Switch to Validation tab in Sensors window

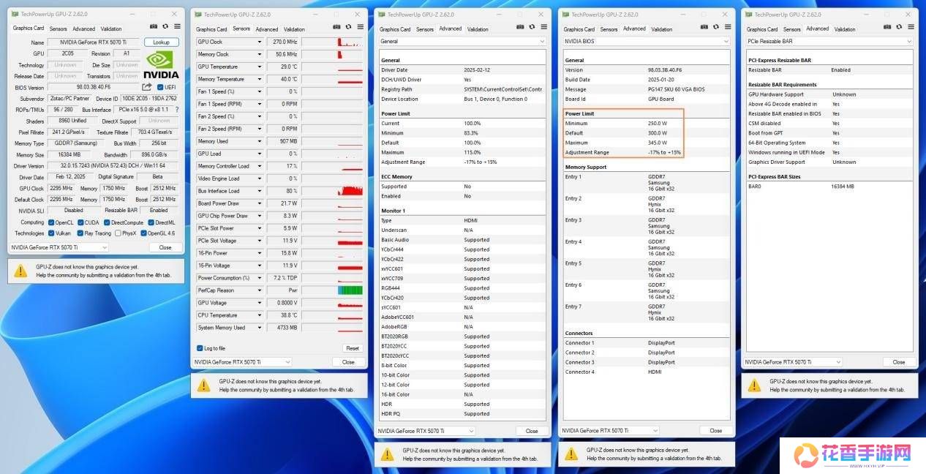(x=294, y=29)
